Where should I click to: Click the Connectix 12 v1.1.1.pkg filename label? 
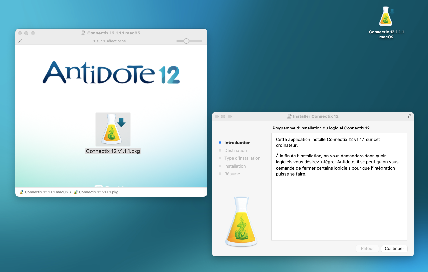point(113,151)
